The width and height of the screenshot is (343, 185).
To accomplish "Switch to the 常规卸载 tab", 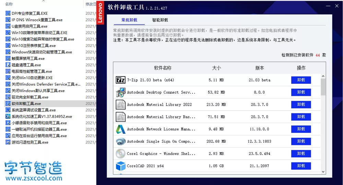I will (x=129, y=20).
